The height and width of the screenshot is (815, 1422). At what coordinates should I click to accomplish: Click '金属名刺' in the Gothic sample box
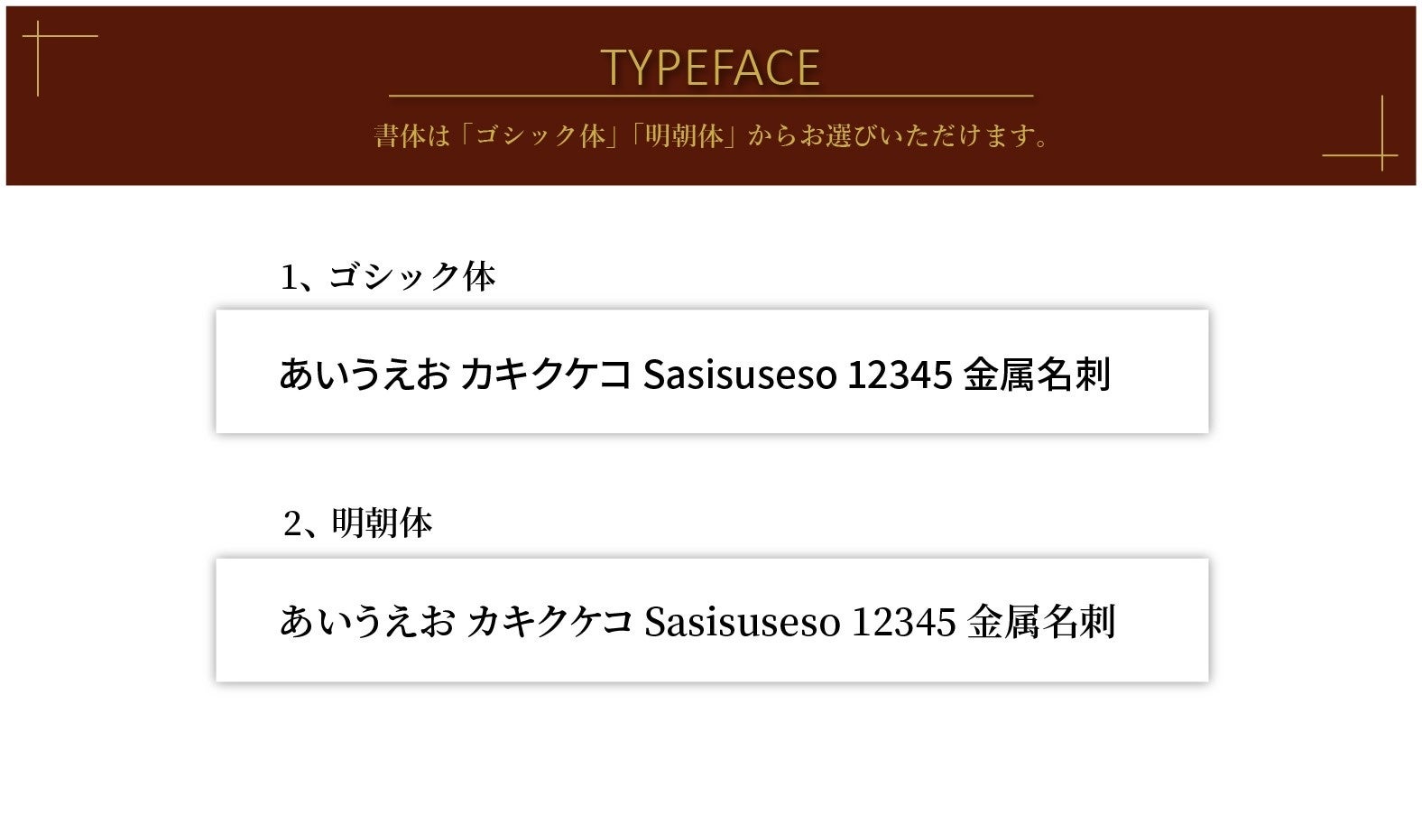click(1037, 374)
